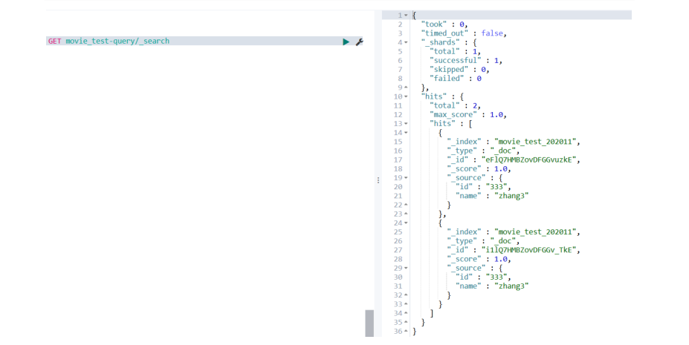The height and width of the screenshot is (345, 689).
Task: Click the "took" : 0 line
Action: pyautogui.click(x=444, y=24)
